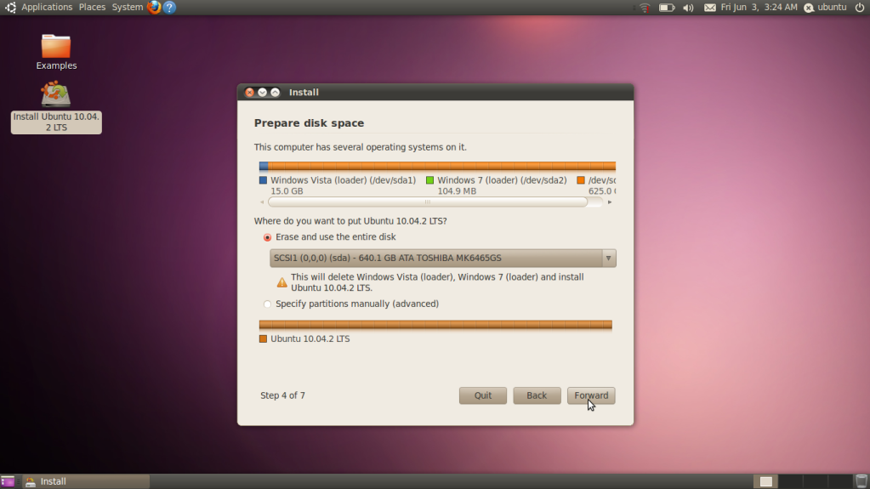This screenshot has width=870, height=489.
Task: Click the warning triangle icon in installer
Action: [281, 282]
